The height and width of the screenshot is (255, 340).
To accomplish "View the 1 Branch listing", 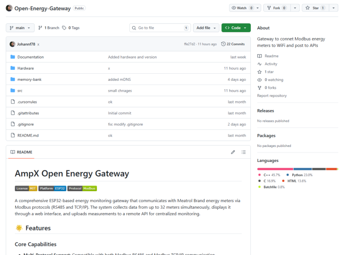I will click(49, 28).
